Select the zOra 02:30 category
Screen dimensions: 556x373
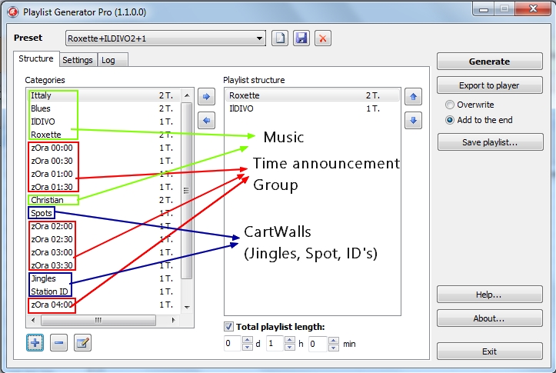(x=104, y=239)
